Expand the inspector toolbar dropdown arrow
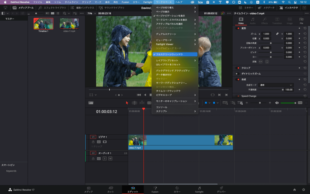 [x=304, y=8]
